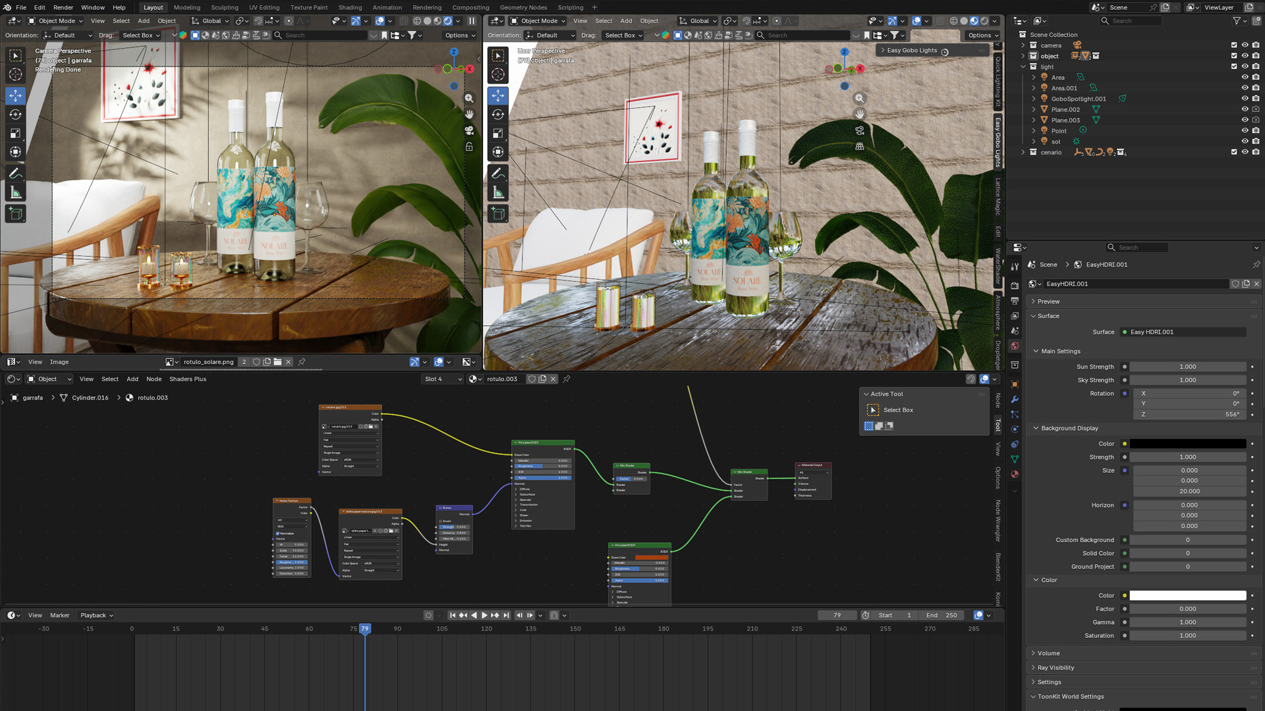Screen dimensions: 1265x711
Task: Uncheck the camera collection exclude checkbox
Action: coord(1234,45)
